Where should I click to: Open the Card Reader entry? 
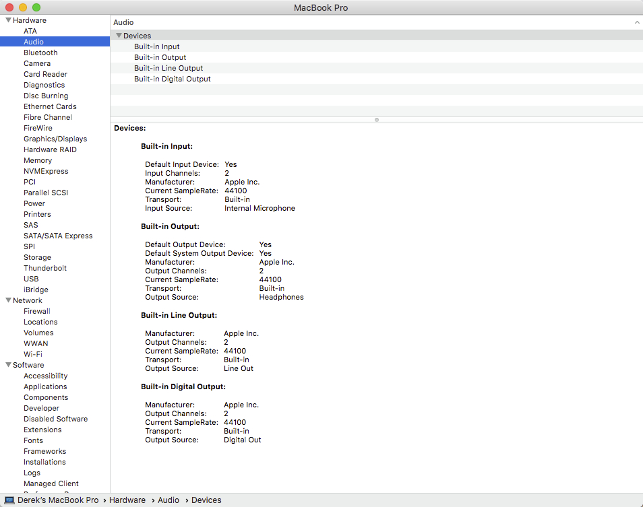pyautogui.click(x=46, y=74)
